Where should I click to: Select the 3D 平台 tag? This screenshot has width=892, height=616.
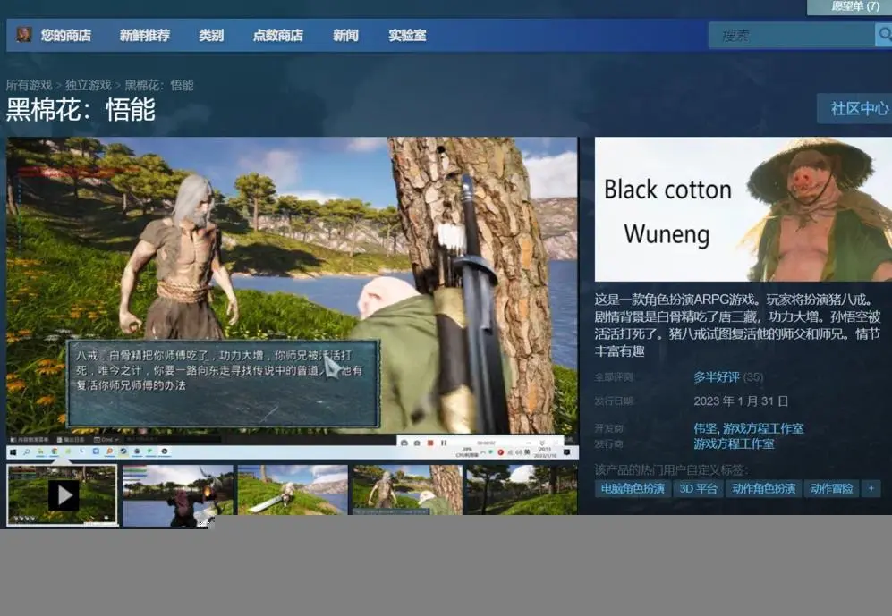pyautogui.click(x=698, y=488)
